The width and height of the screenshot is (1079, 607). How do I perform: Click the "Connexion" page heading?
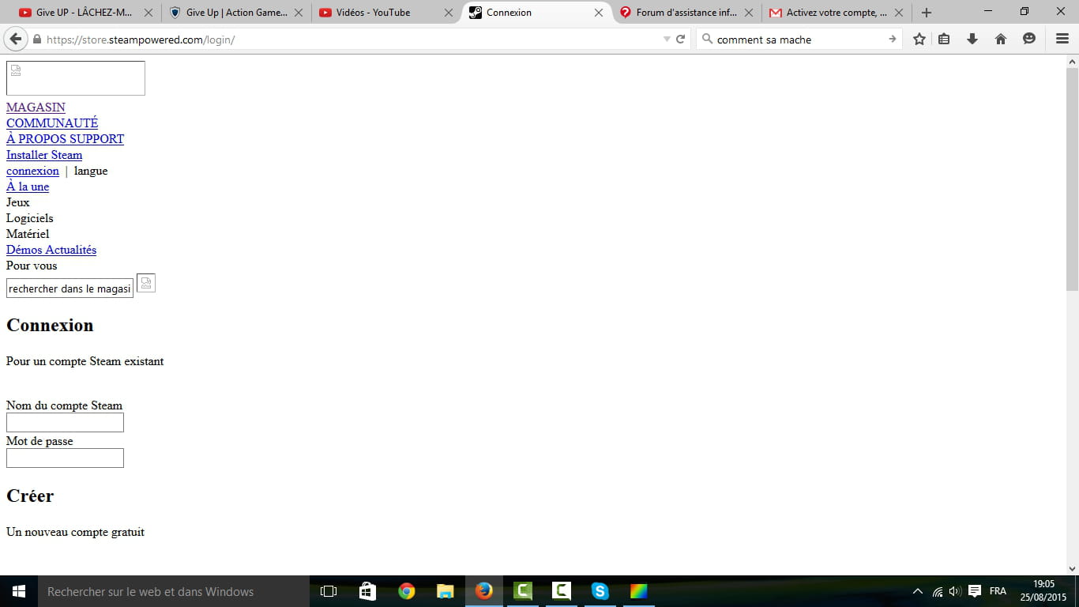point(50,326)
